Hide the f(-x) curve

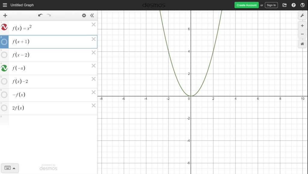pos(4,68)
